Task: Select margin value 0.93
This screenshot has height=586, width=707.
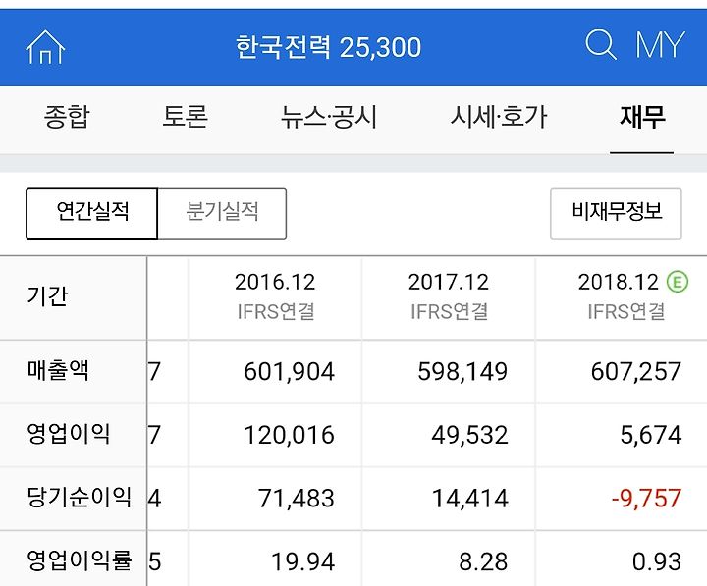Action: tap(657, 562)
